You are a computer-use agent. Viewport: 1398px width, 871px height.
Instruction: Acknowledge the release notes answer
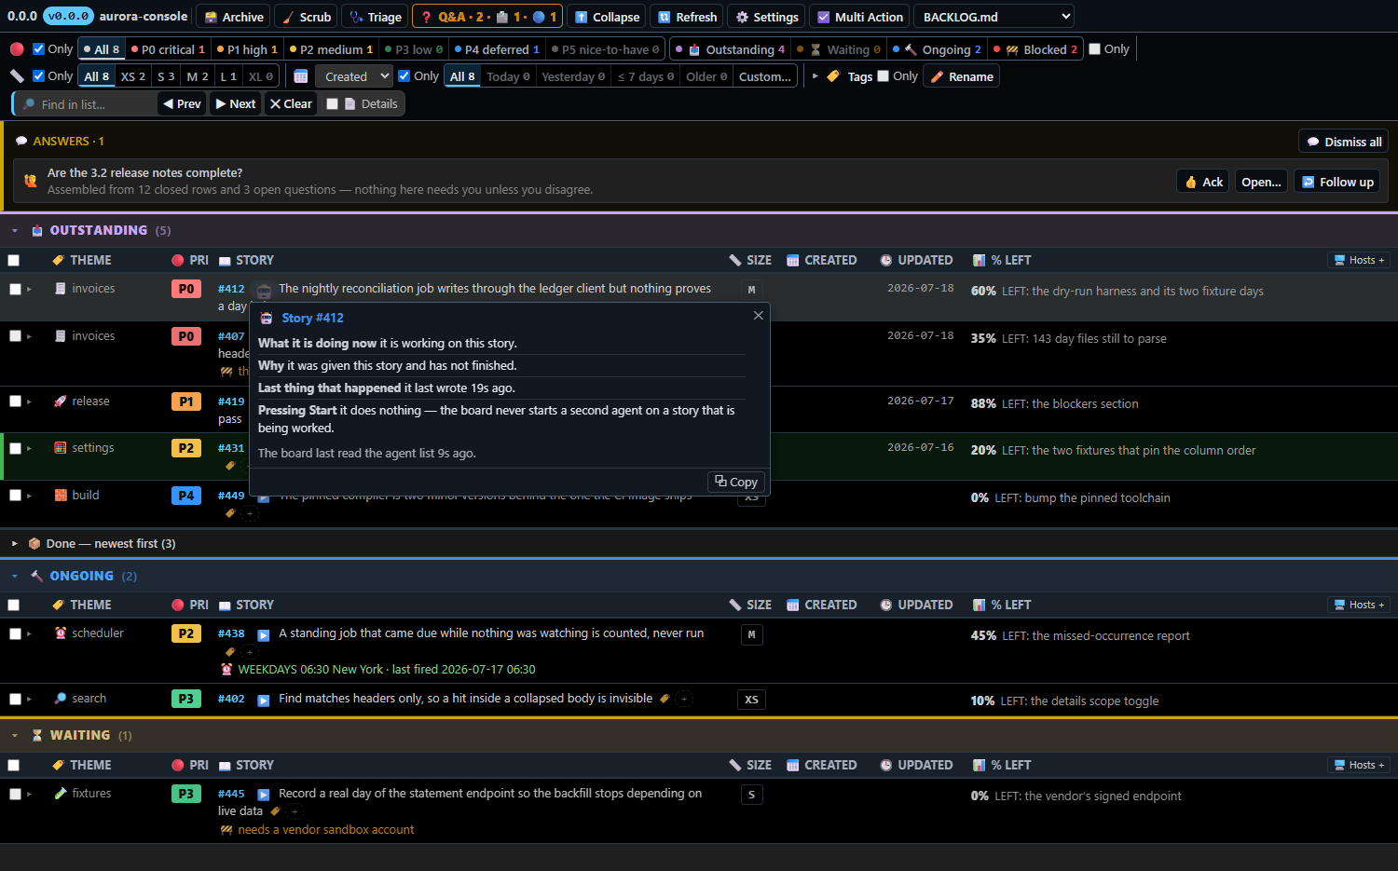click(x=1202, y=182)
